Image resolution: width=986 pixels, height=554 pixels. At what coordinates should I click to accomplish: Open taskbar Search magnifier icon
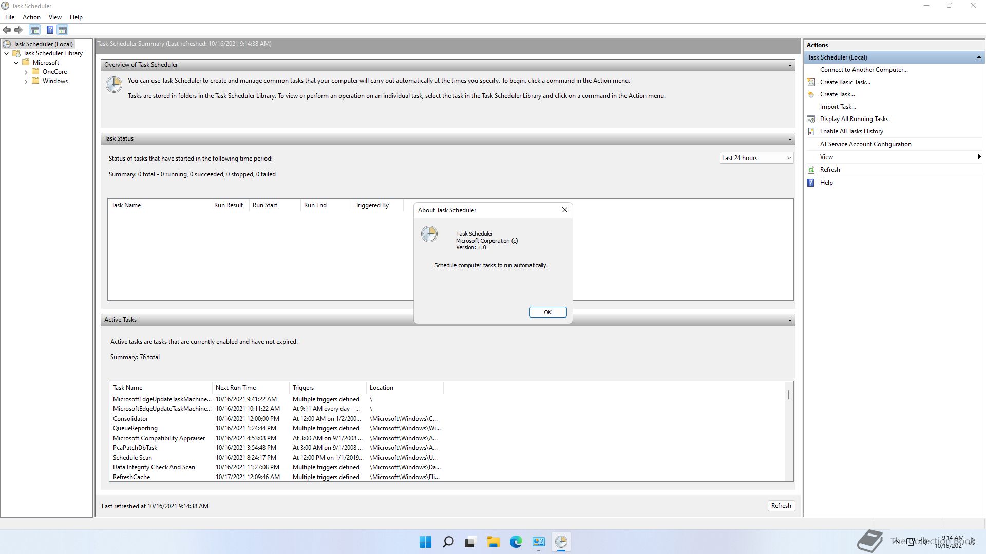448,542
